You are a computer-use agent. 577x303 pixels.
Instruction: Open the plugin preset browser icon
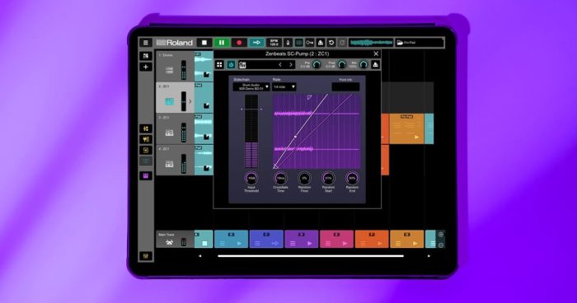[242, 65]
